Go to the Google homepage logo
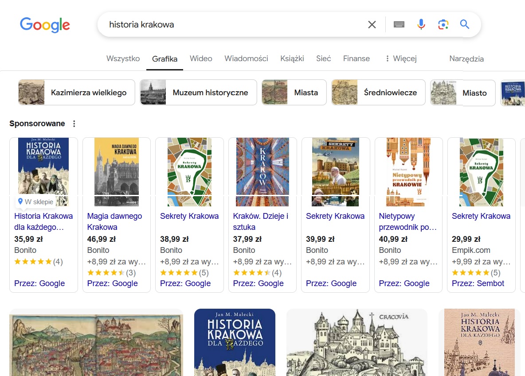The width and height of the screenshot is (525, 376). tap(45, 25)
